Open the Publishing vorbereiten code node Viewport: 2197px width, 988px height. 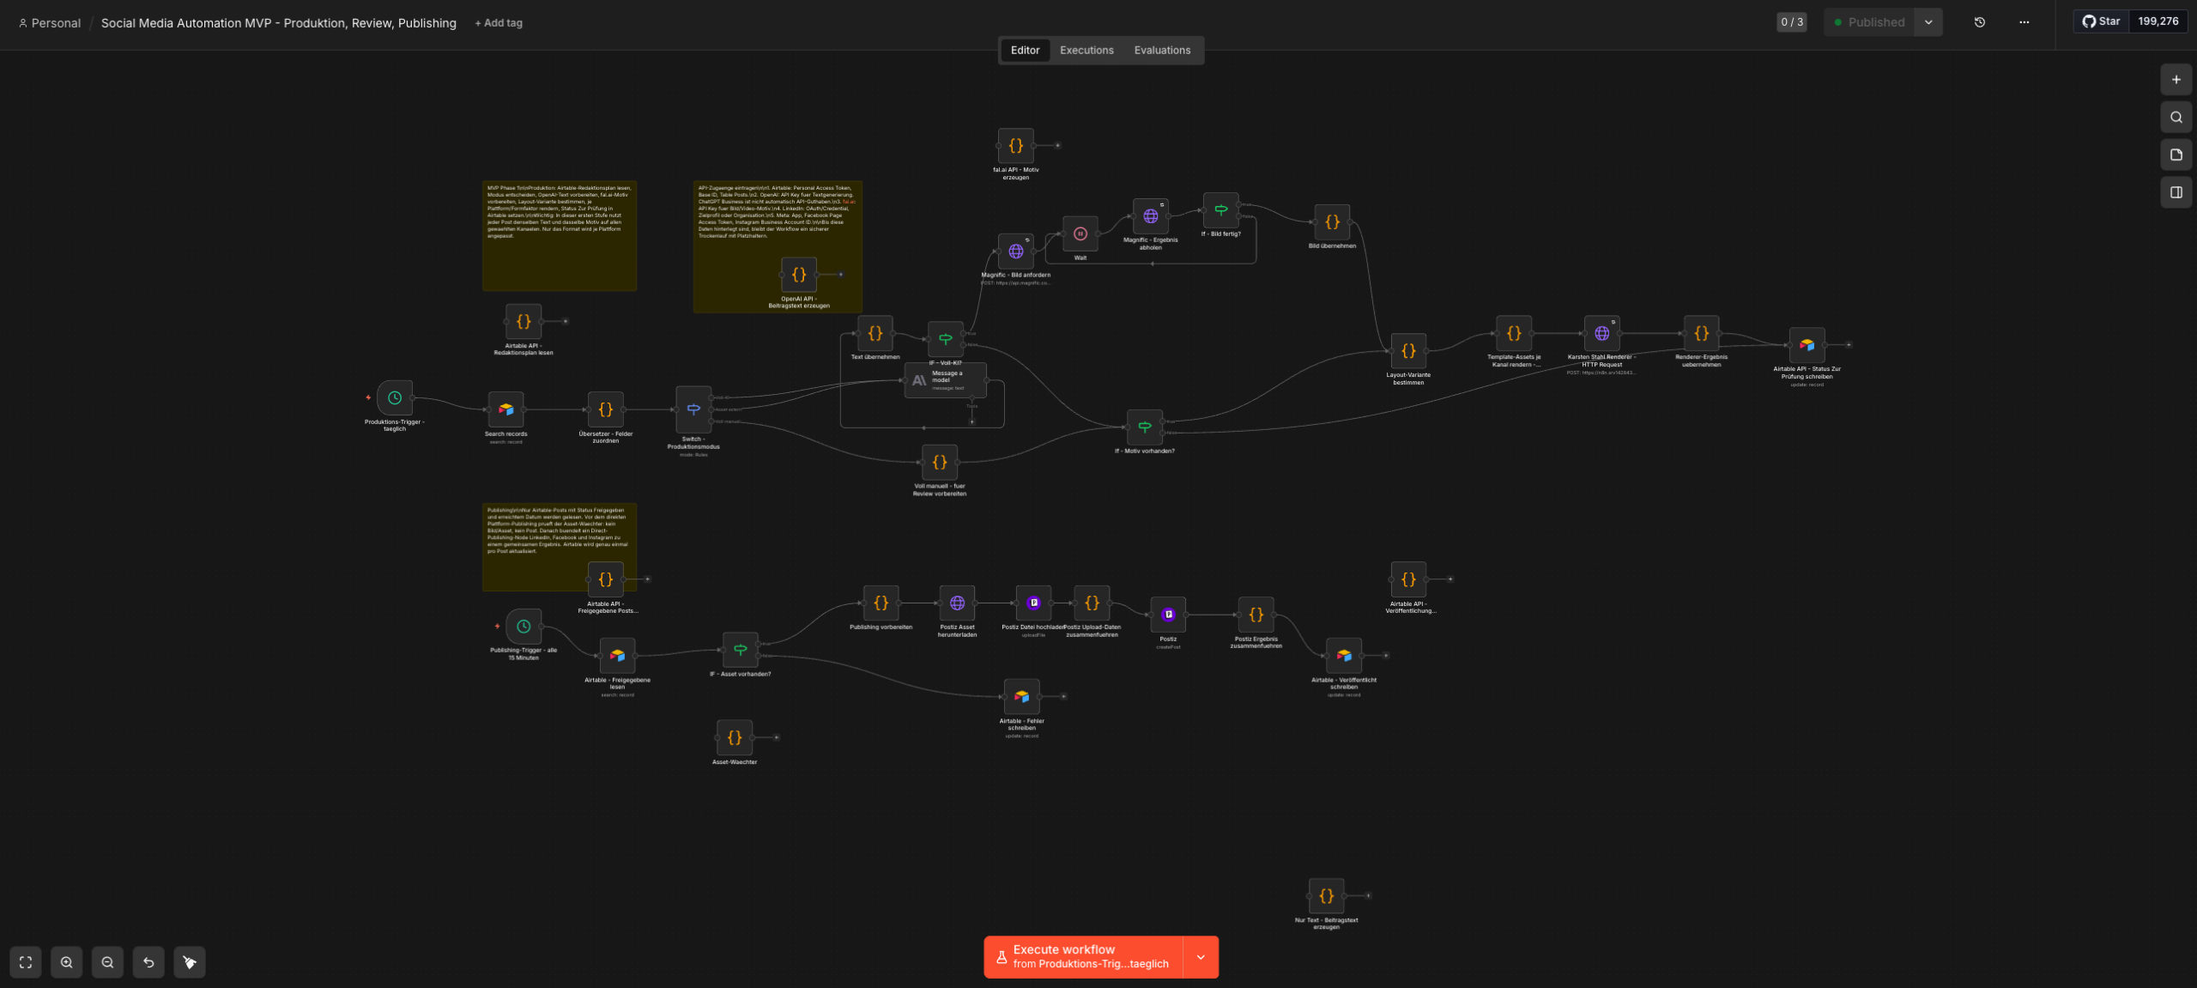pos(881,603)
